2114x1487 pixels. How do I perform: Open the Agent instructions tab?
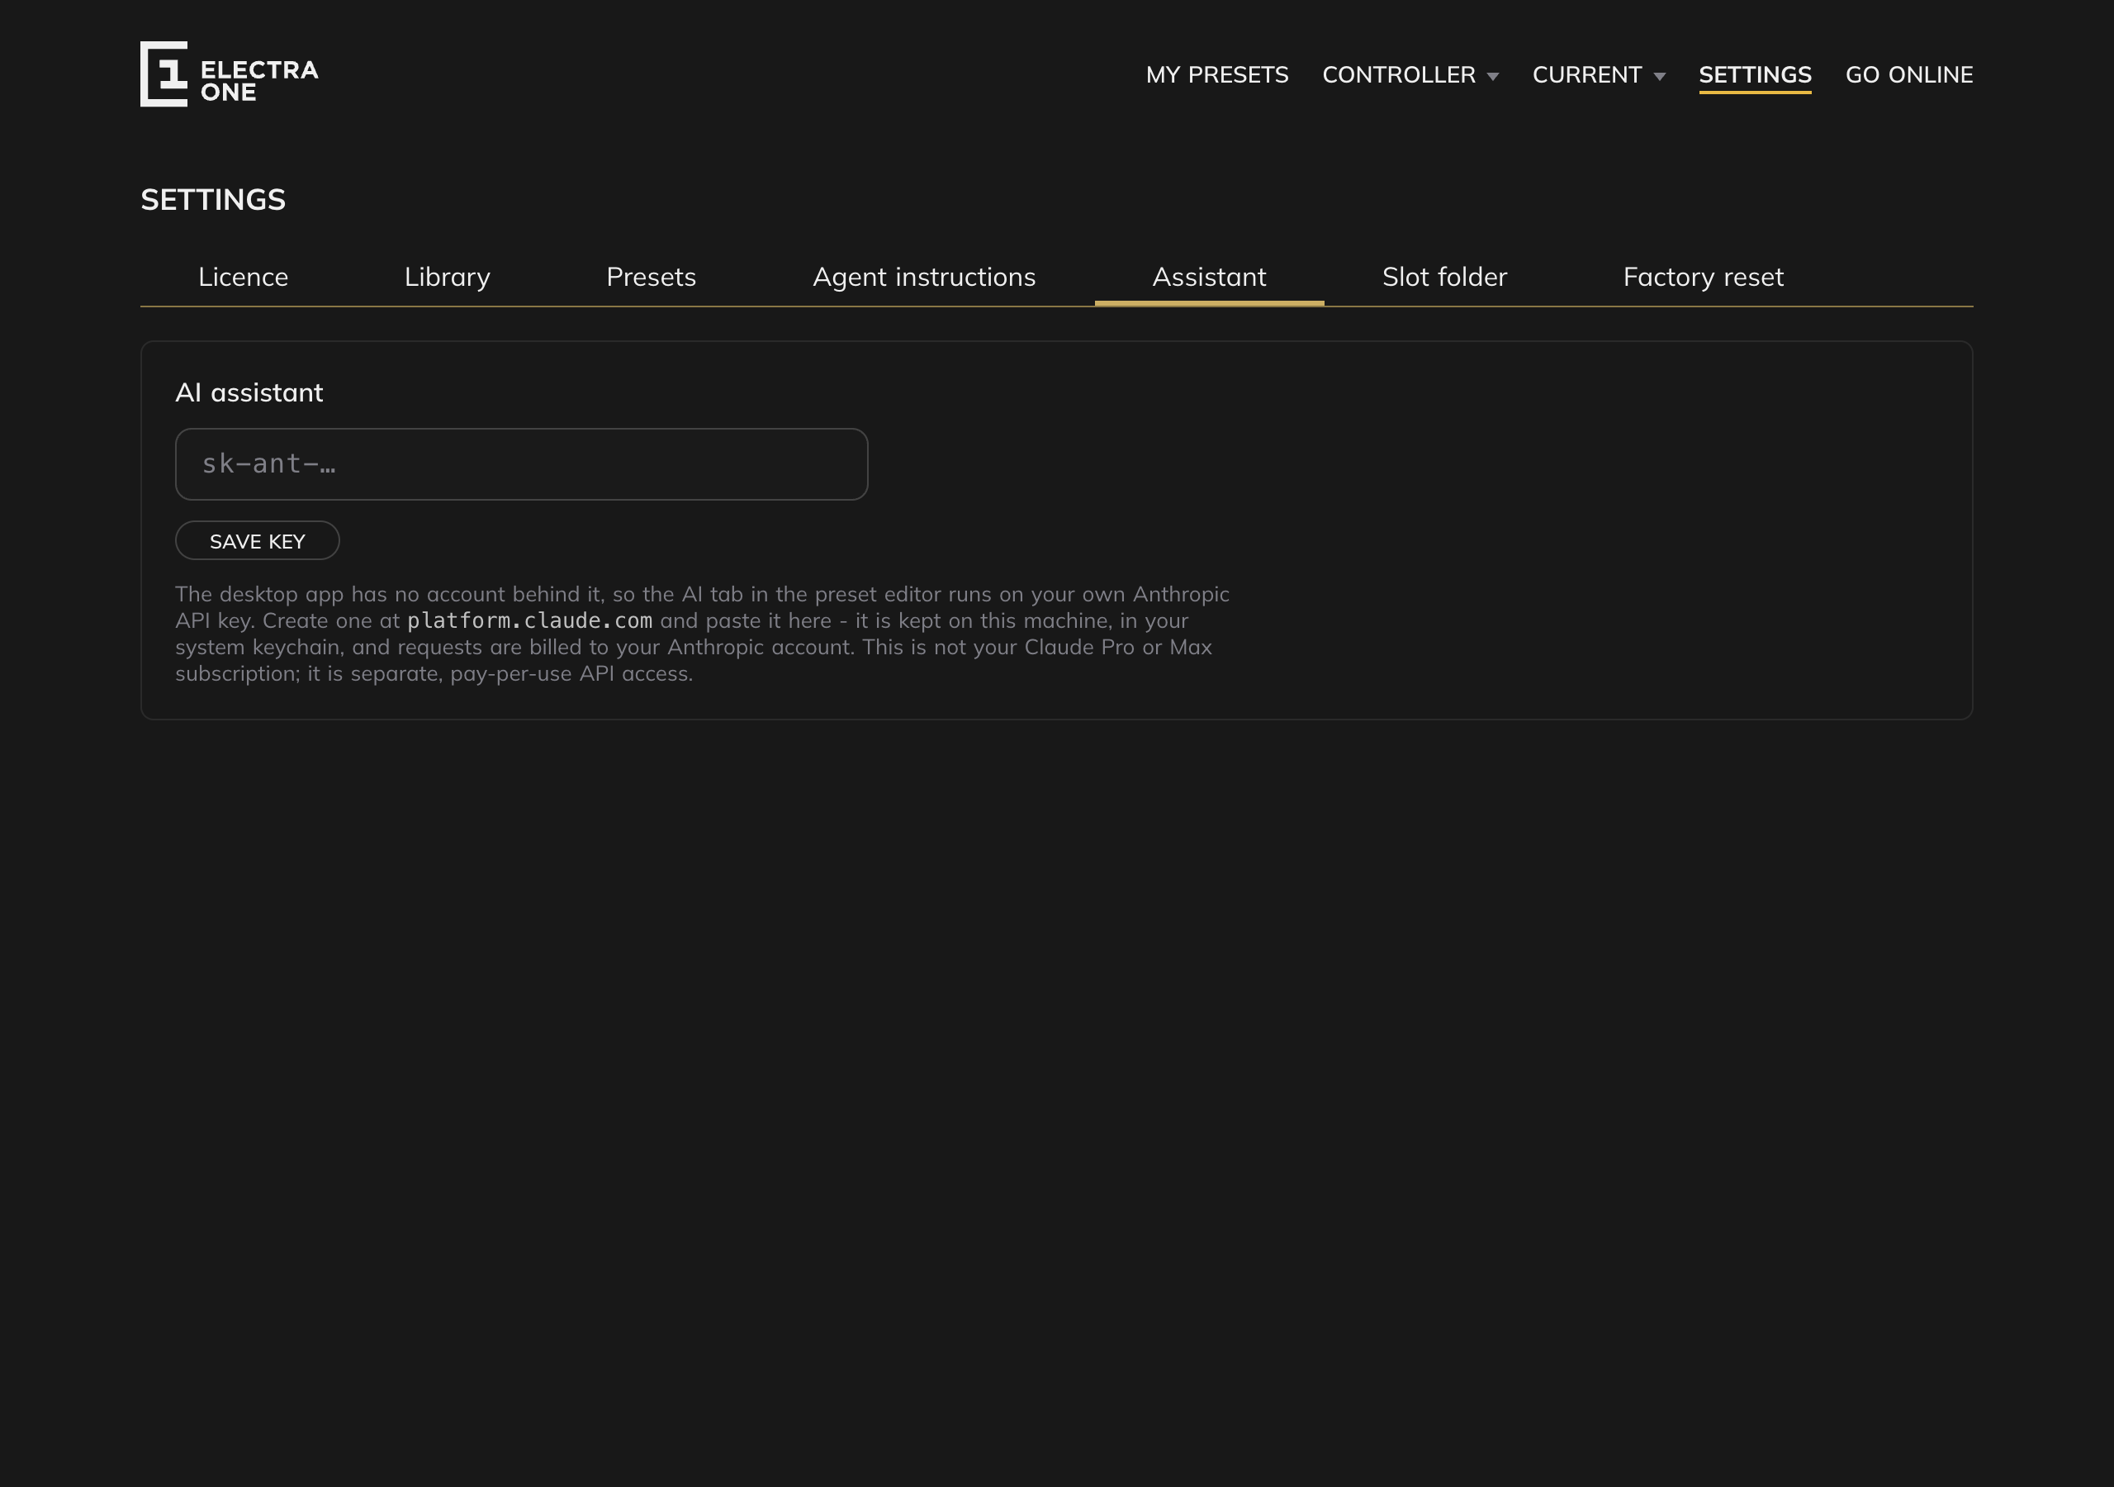pyautogui.click(x=923, y=277)
